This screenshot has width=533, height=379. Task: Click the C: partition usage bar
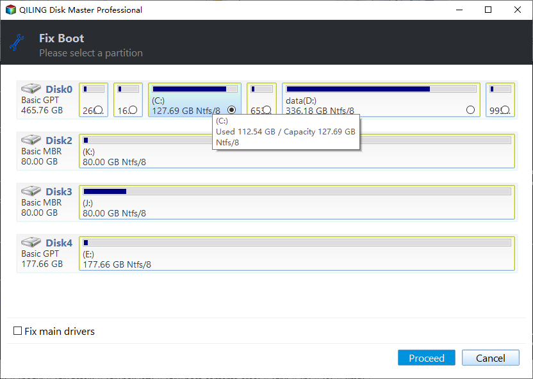click(x=195, y=89)
